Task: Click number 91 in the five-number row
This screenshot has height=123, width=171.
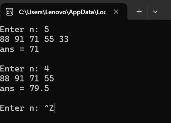Action: 19,39
